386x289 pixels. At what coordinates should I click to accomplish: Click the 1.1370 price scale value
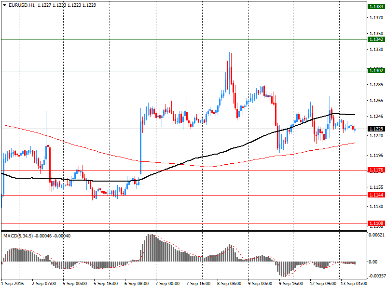click(376, 18)
